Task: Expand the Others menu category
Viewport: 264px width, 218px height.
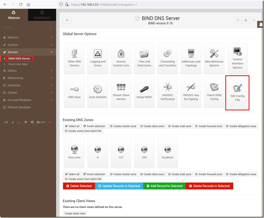Action: (28, 71)
